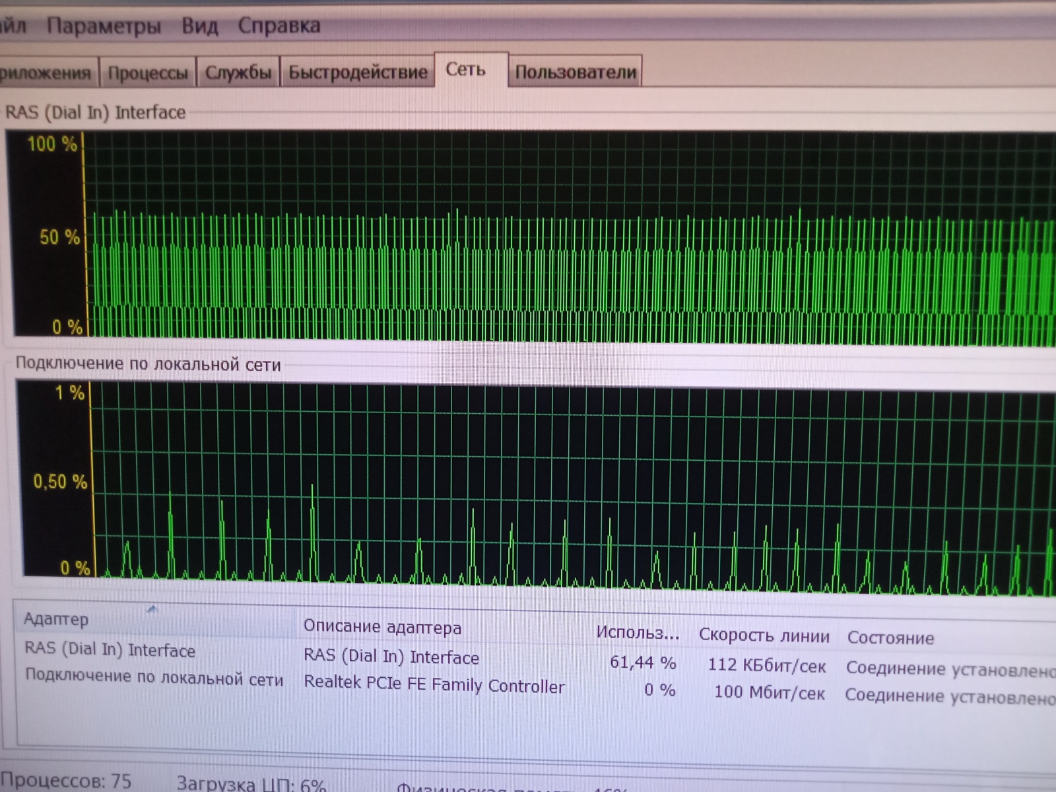Click the RAS (Dial In) Interface title above the top graph
The height and width of the screenshot is (792, 1056).
click(95, 112)
